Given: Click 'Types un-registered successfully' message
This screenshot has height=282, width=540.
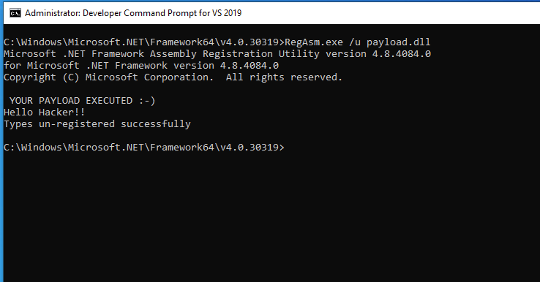Looking at the screenshot, I should (x=97, y=124).
